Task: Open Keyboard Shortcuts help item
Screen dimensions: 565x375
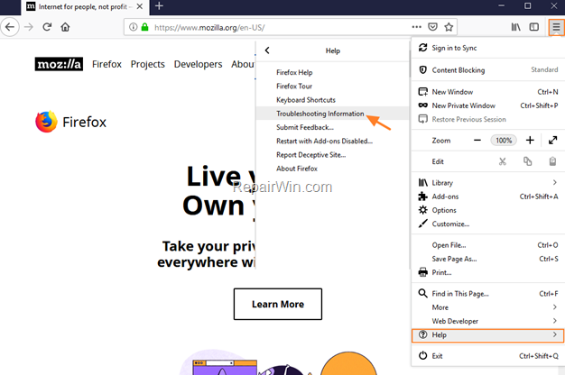Action: coord(332,100)
